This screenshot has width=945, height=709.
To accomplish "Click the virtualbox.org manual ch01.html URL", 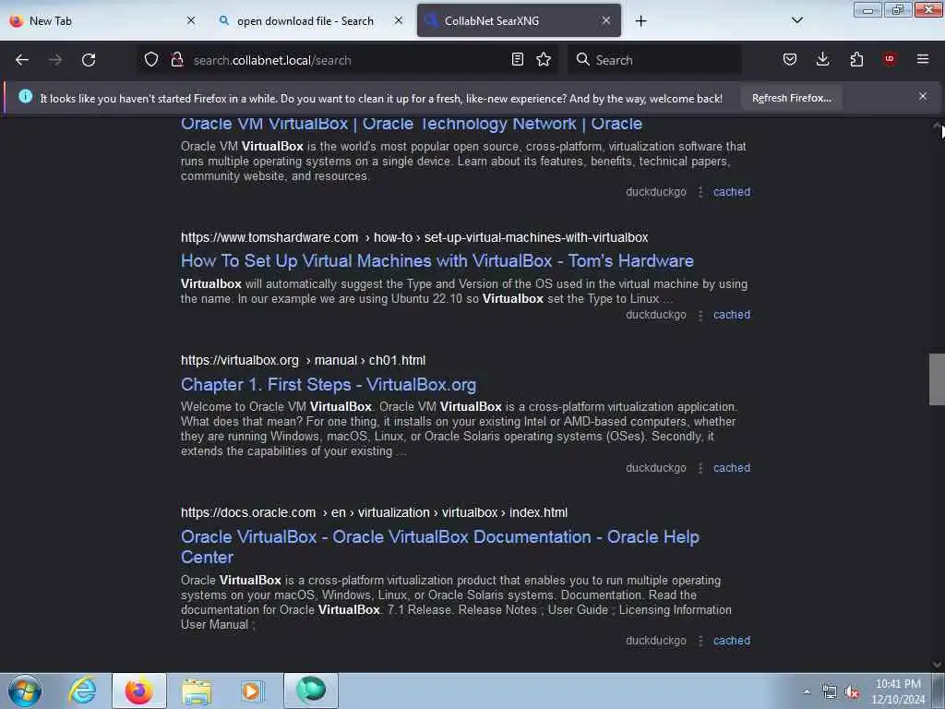I will tap(303, 361).
